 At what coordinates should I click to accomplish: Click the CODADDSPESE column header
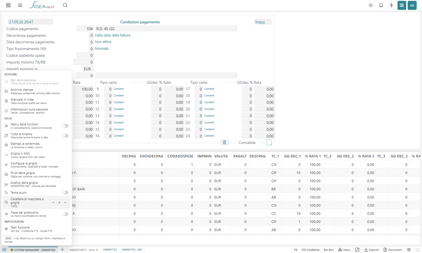180,156
